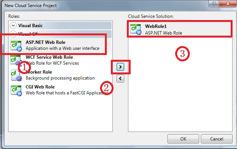Image resolution: width=237 pixels, height=149 pixels.
Task: Expand the Visual Basic chevron
Action: coord(14,26)
